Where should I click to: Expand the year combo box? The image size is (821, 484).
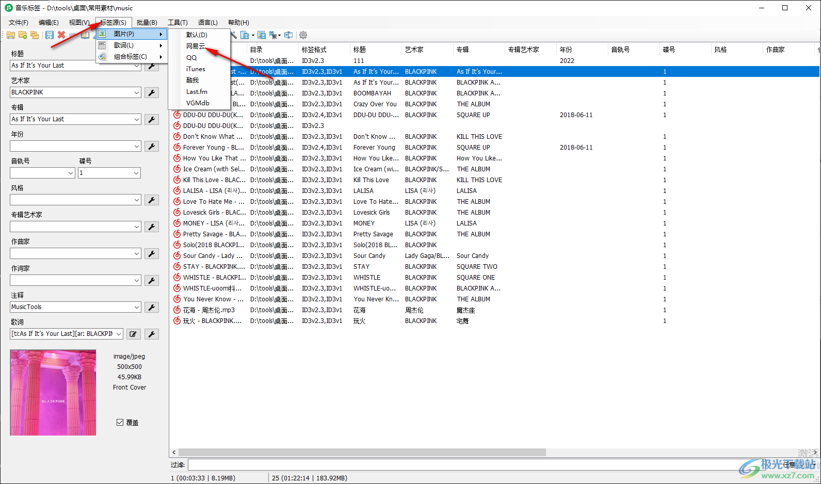(x=137, y=146)
